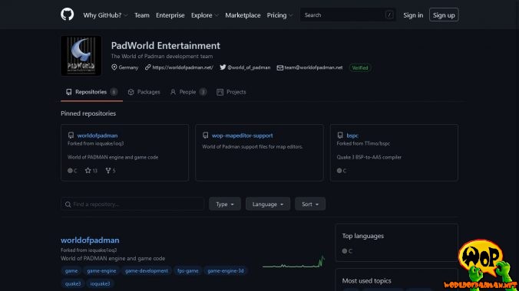Expand the Pricing dropdown
This screenshot has width=519, height=291.
pos(279,15)
